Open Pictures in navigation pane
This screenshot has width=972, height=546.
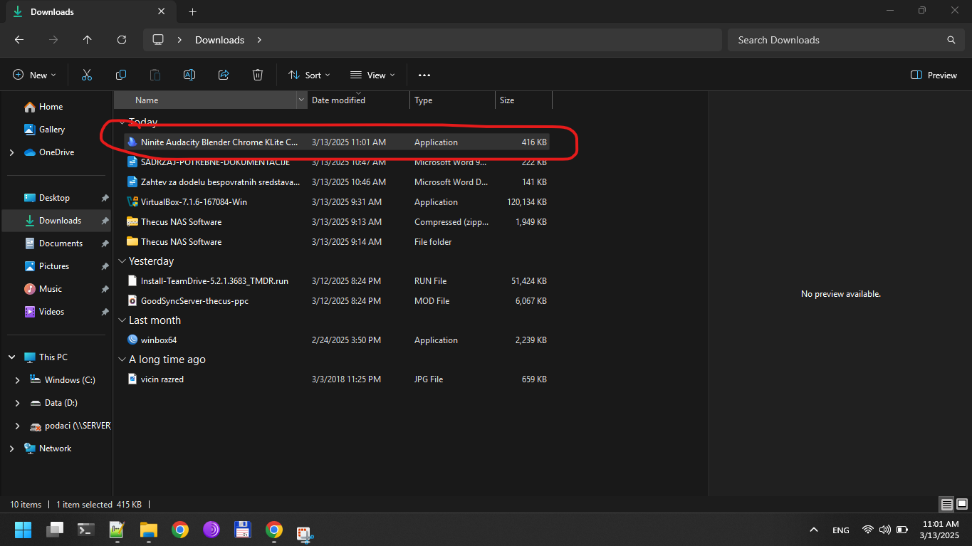coord(54,266)
